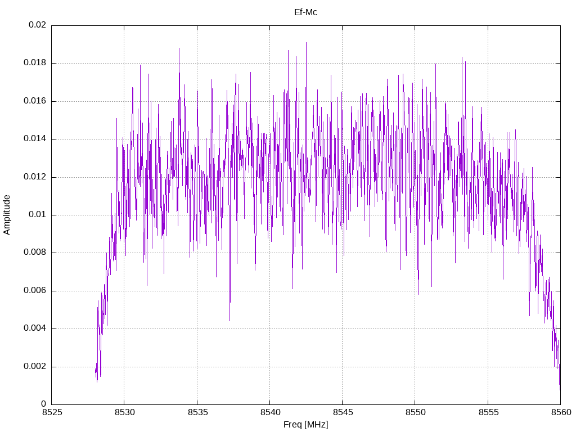Click x-axis tick label 8545
This screenshot has height=432, width=576.
[x=343, y=412]
